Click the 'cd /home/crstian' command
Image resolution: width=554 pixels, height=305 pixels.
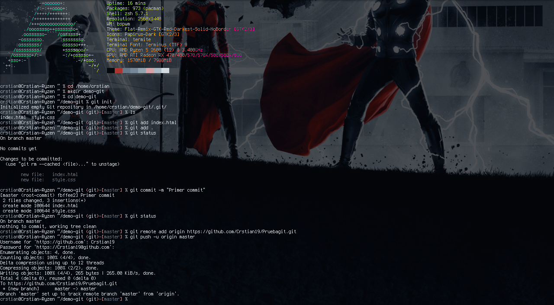[x=88, y=87]
